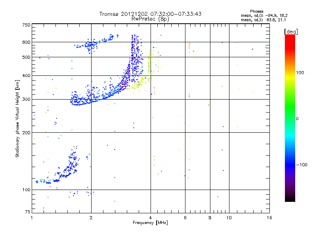Screen dimensions: 317x237
Task: Click the y-axis tick label "300"
Action: coord(26,100)
